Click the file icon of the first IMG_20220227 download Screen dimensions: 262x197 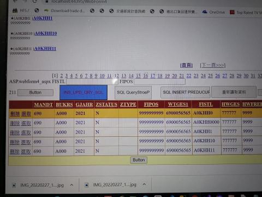[14, 185]
